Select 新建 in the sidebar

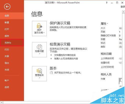[12, 23]
